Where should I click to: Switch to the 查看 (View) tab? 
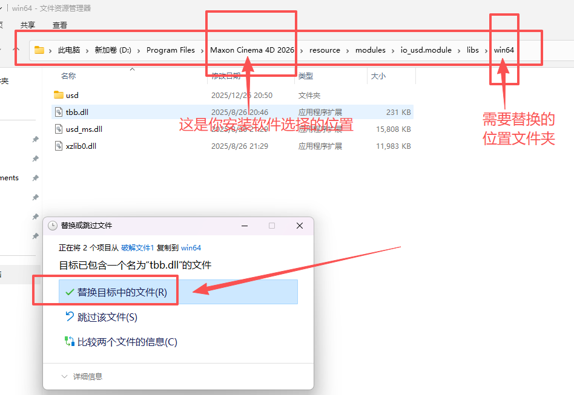click(59, 25)
